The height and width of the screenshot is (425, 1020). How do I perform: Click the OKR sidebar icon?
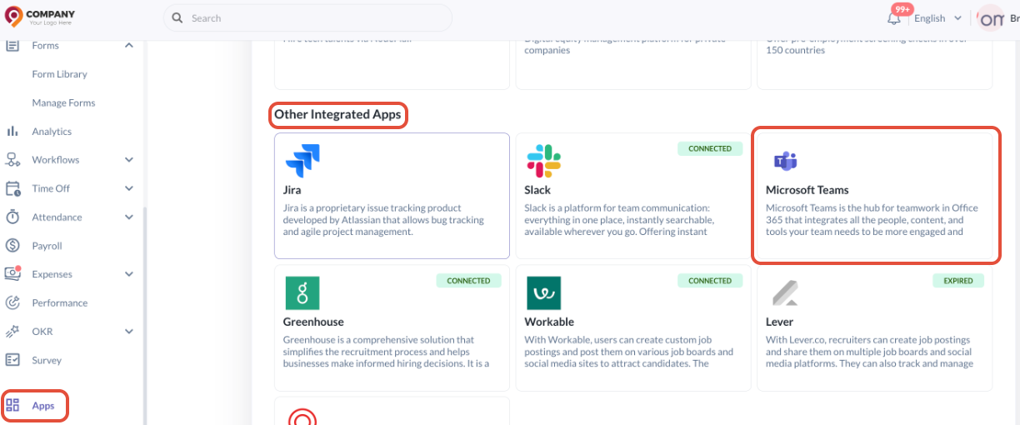click(x=12, y=331)
